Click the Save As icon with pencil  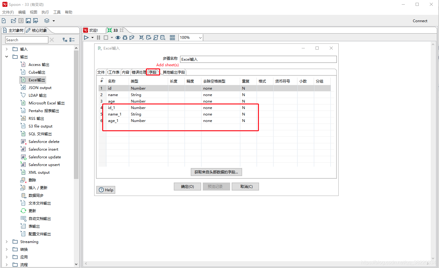(x=36, y=21)
